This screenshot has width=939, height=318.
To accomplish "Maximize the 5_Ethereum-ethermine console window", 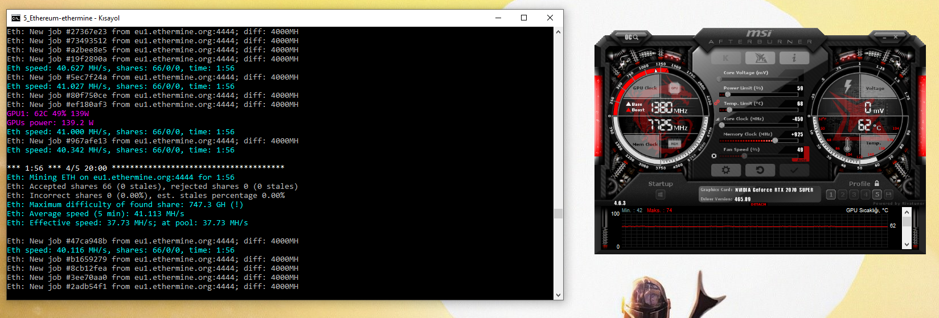I will pyautogui.click(x=524, y=18).
